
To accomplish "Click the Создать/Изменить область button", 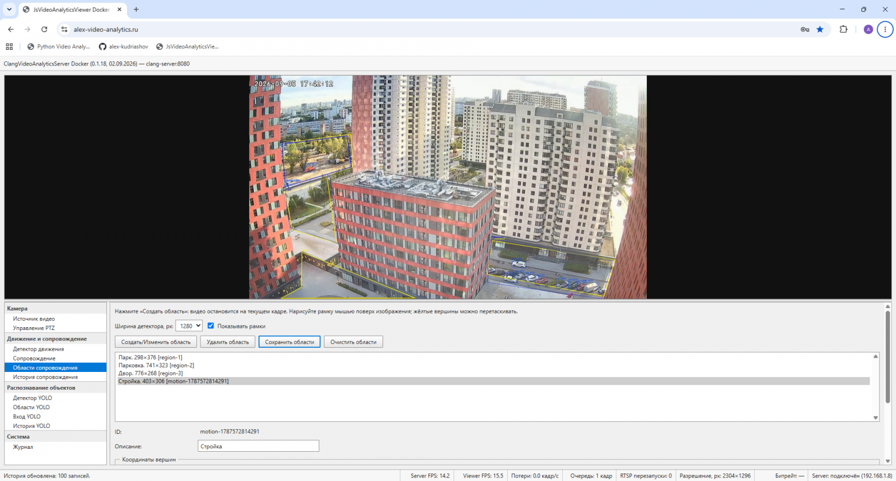I will pos(156,342).
